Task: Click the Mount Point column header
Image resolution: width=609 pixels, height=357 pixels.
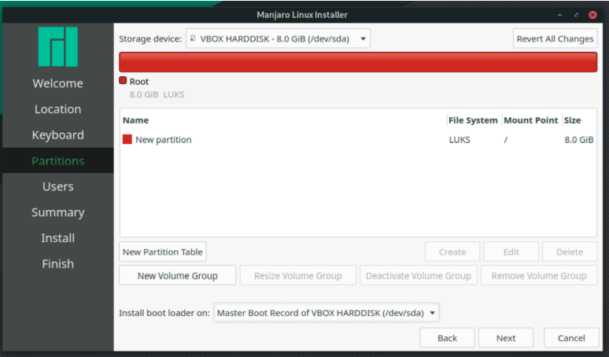Action: coord(530,120)
